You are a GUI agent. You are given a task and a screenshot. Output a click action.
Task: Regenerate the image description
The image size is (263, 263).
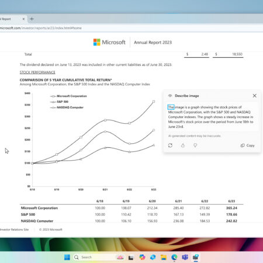tap(170, 146)
